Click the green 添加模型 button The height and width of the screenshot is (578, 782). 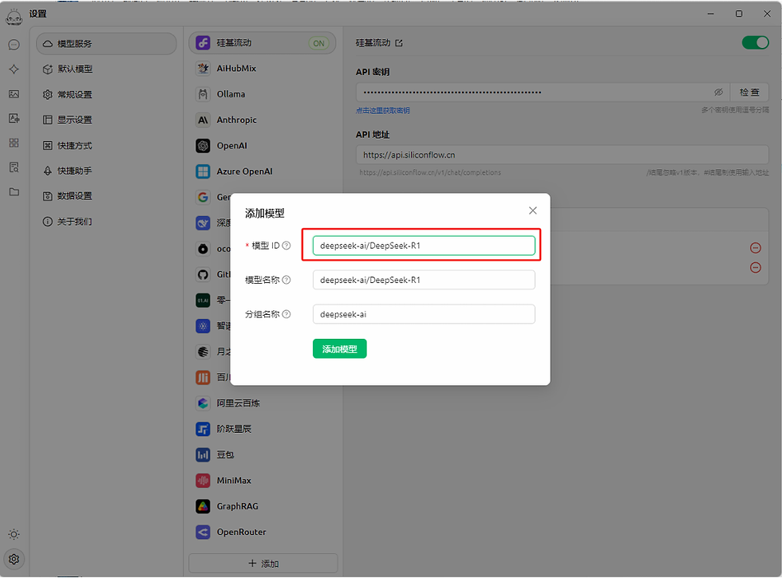[x=340, y=349]
